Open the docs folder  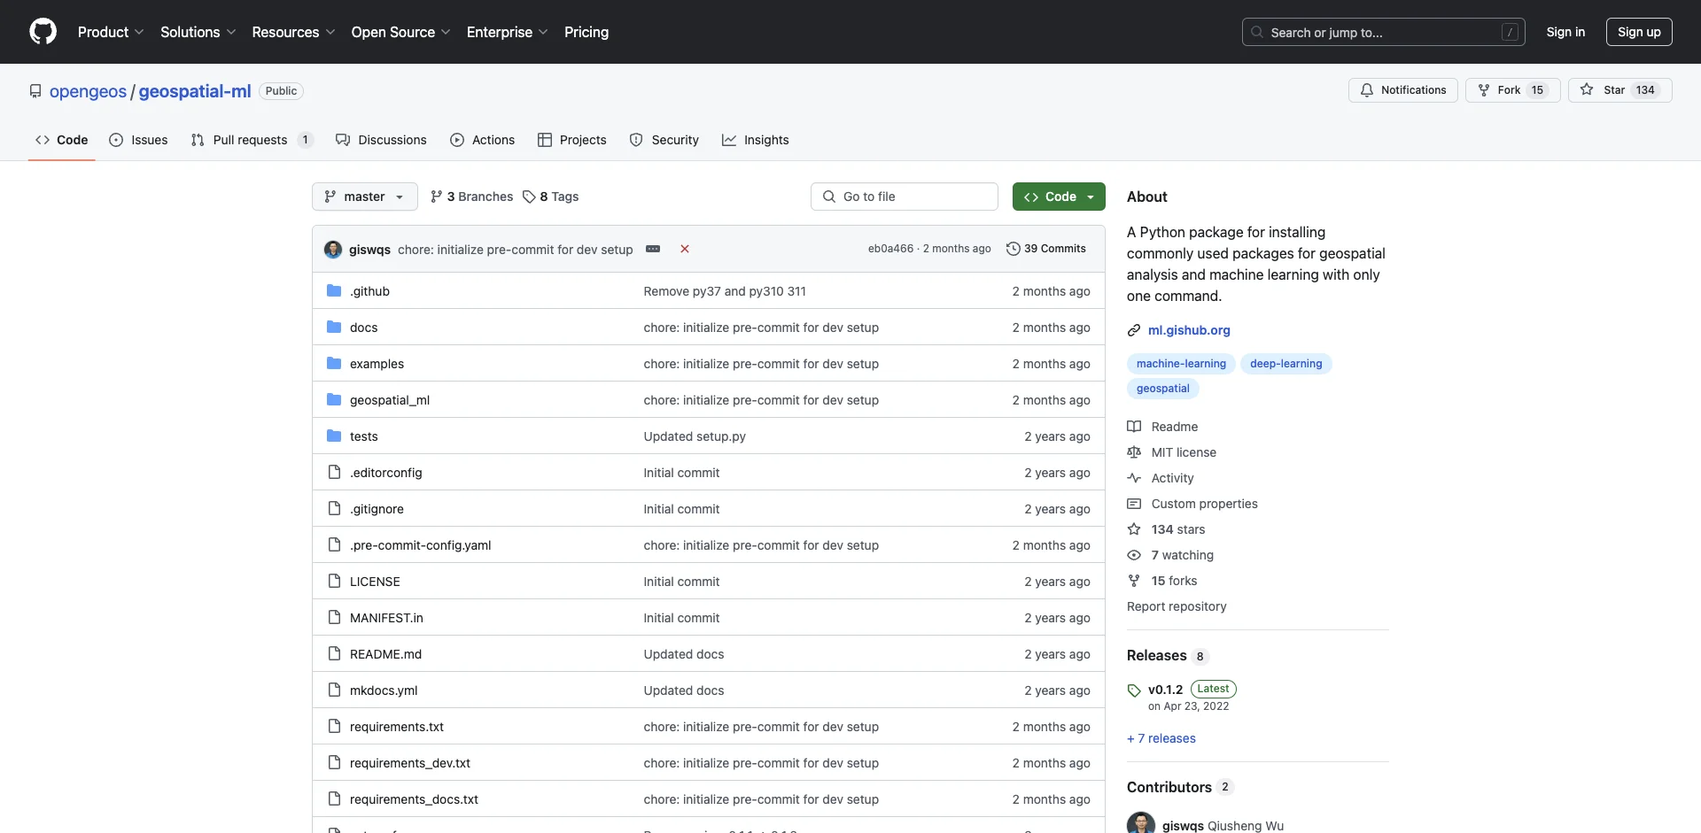tap(363, 328)
